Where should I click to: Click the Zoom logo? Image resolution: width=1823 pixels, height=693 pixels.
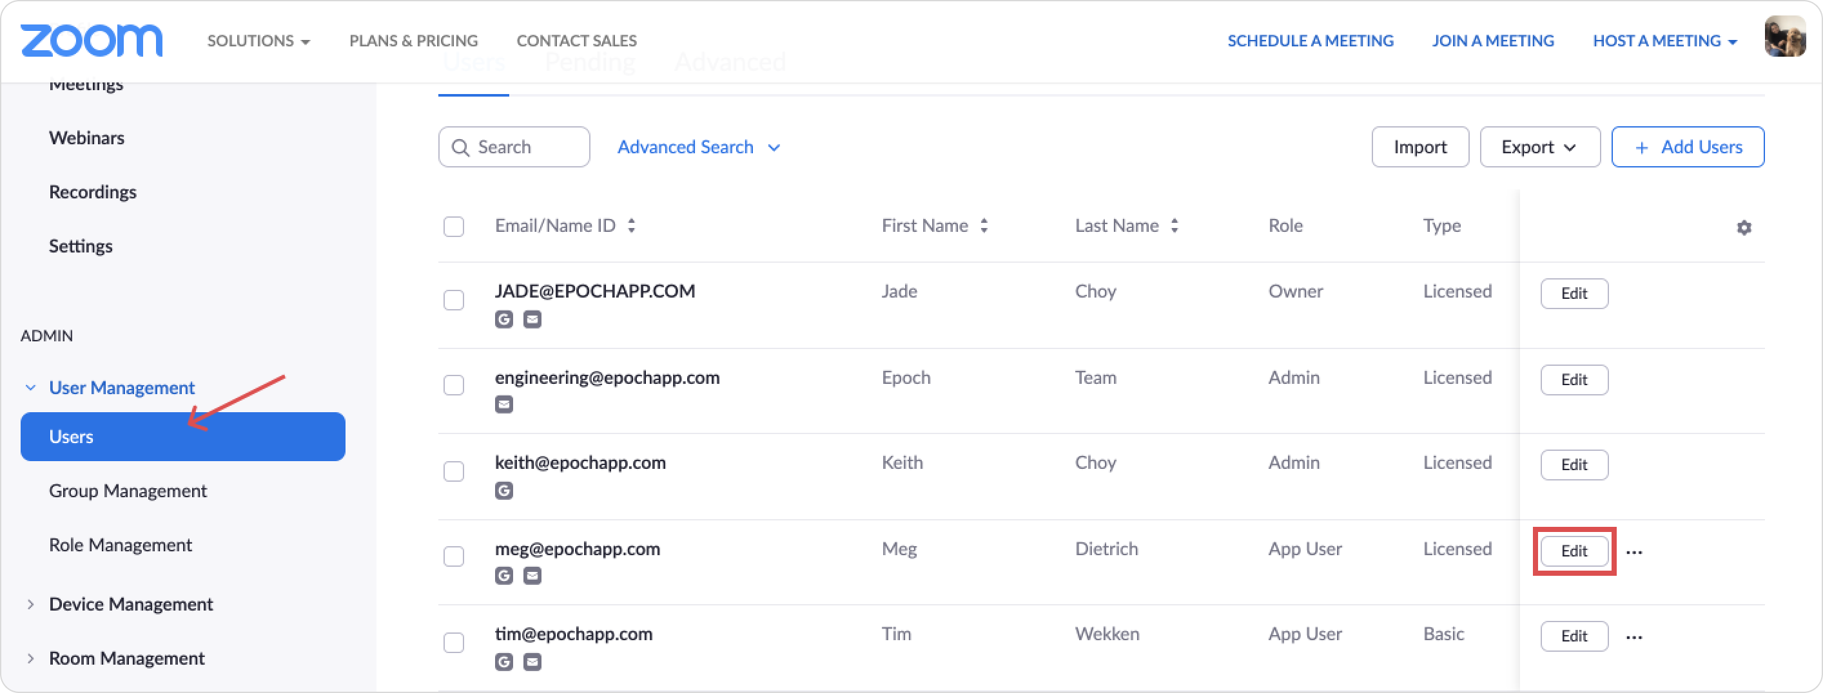pyautogui.click(x=92, y=41)
